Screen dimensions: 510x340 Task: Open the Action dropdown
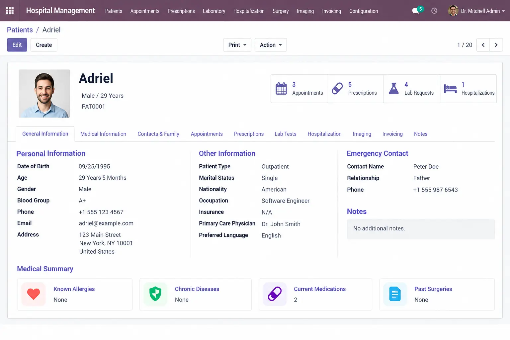271,45
